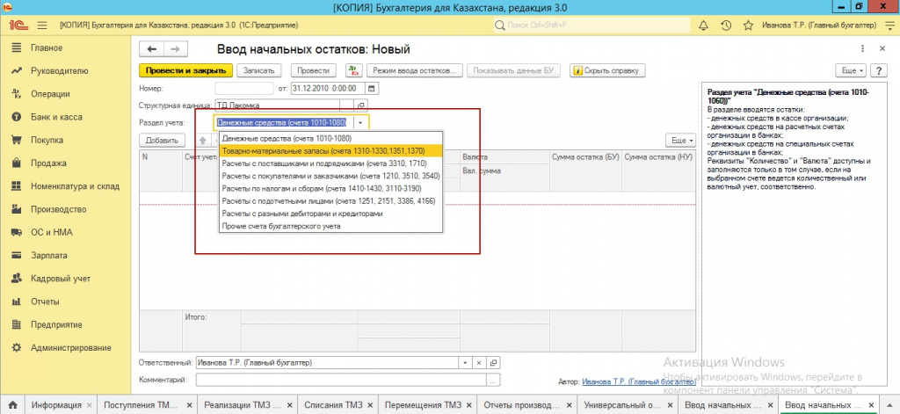Open Банк и касса section
The height and width of the screenshot is (414, 900).
tap(56, 117)
